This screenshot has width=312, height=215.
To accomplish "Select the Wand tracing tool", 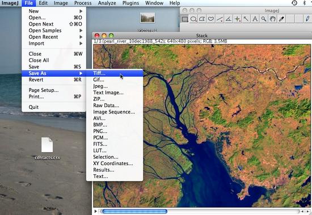I will point(246,19).
